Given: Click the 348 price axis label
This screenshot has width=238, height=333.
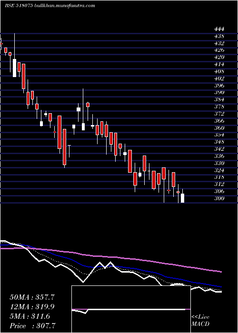Looking at the screenshot, I should (x=219, y=142).
